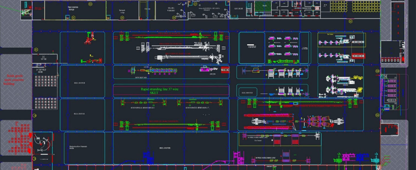Select the 36 WIRE SCREENING LINE label in yellow box
The height and width of the screenshot is (170, 416).
[x=256, y=138]
